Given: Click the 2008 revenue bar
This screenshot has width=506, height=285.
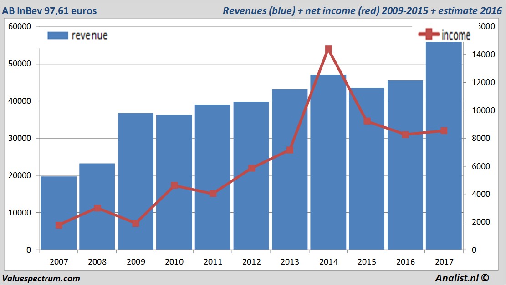Looking at the screenshot, I should [x=97, y=206].
